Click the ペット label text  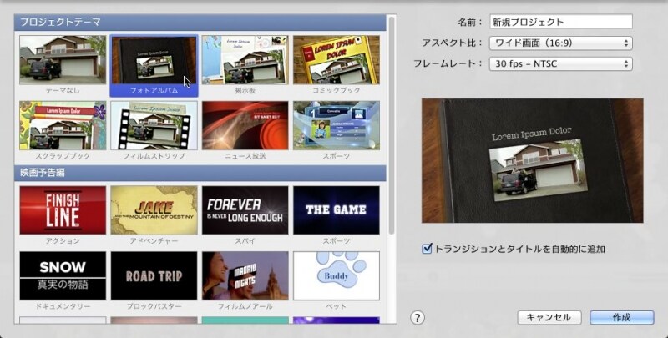point(337,306)
